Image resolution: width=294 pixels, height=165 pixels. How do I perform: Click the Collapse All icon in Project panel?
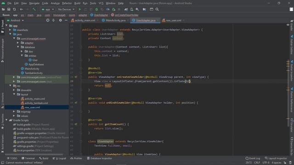(53, 20)
